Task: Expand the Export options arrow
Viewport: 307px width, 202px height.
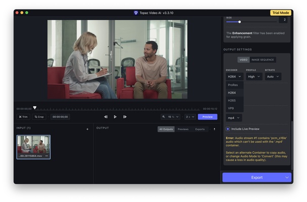Action: tap(287, 178)
